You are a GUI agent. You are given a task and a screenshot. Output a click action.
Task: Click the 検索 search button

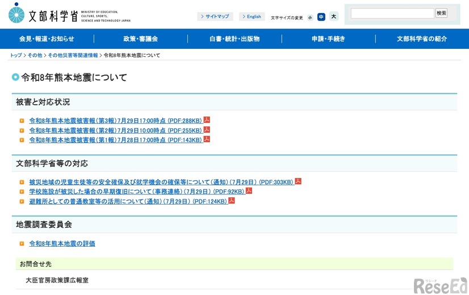442,13
